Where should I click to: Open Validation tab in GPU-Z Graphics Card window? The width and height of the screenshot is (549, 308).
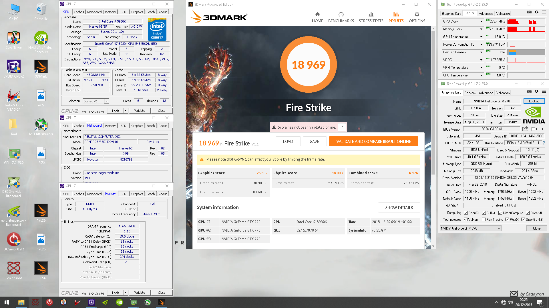(503, 93)
